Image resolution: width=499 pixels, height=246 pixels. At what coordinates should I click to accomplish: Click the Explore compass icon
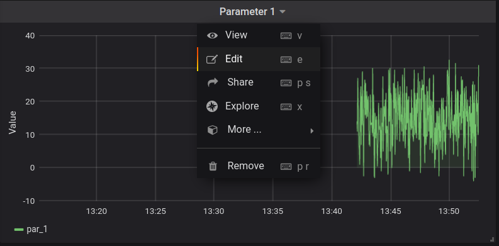(x=212, y=106)
